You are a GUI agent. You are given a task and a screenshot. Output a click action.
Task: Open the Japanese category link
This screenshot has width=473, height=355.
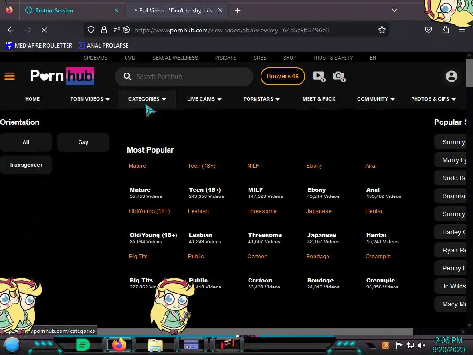319,211
